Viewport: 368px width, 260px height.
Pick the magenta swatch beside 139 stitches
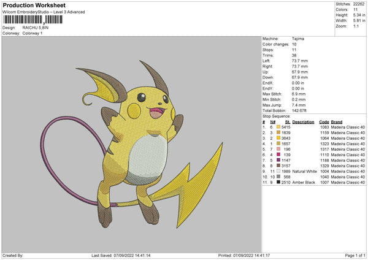(x=278, y=155)
